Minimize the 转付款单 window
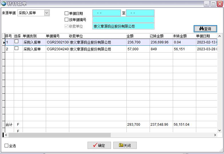Screen dimensions: 224x154 (207, 4)
